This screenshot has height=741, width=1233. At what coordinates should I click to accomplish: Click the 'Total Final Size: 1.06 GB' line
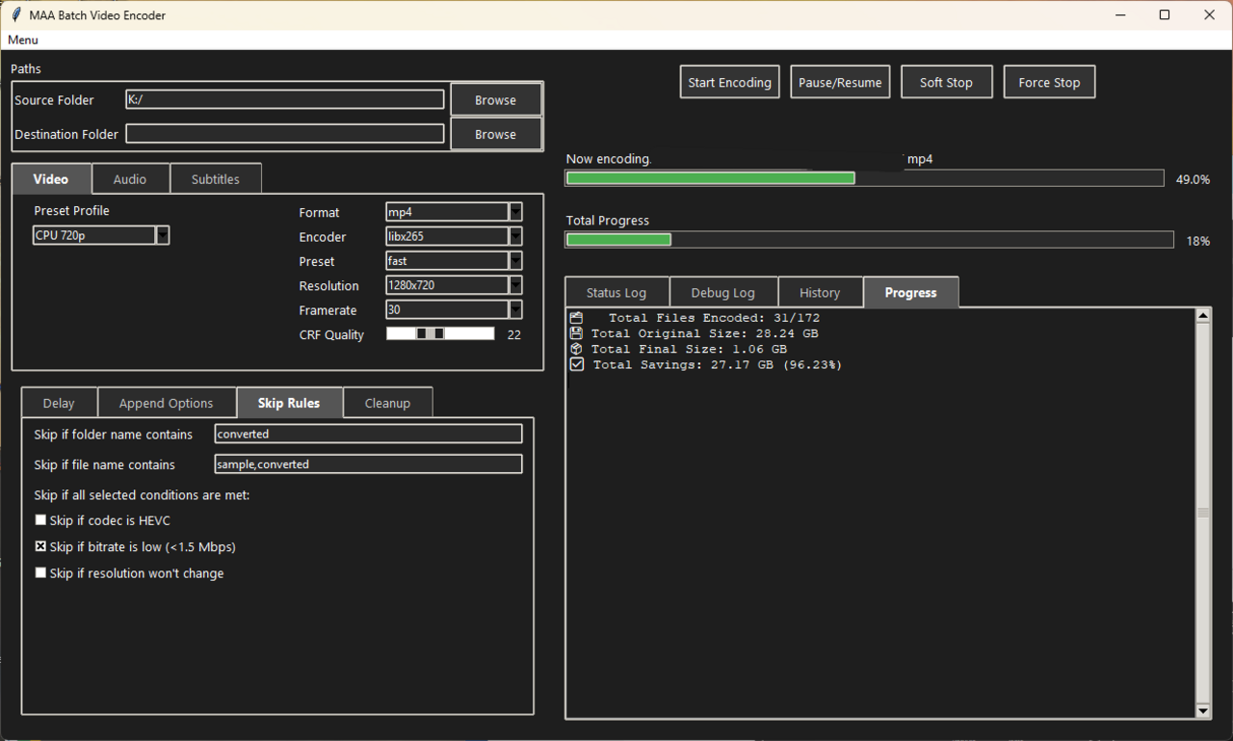tap(689, 349)
